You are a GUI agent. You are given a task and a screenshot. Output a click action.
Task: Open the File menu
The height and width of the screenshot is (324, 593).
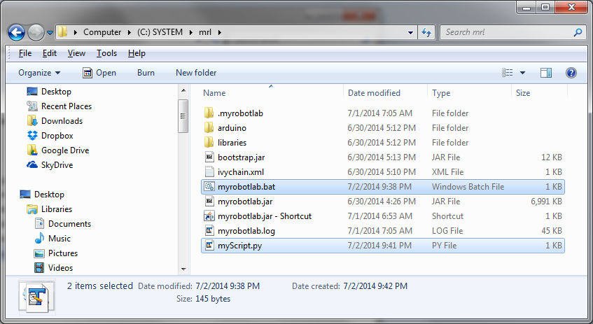(x=25, y=53)
